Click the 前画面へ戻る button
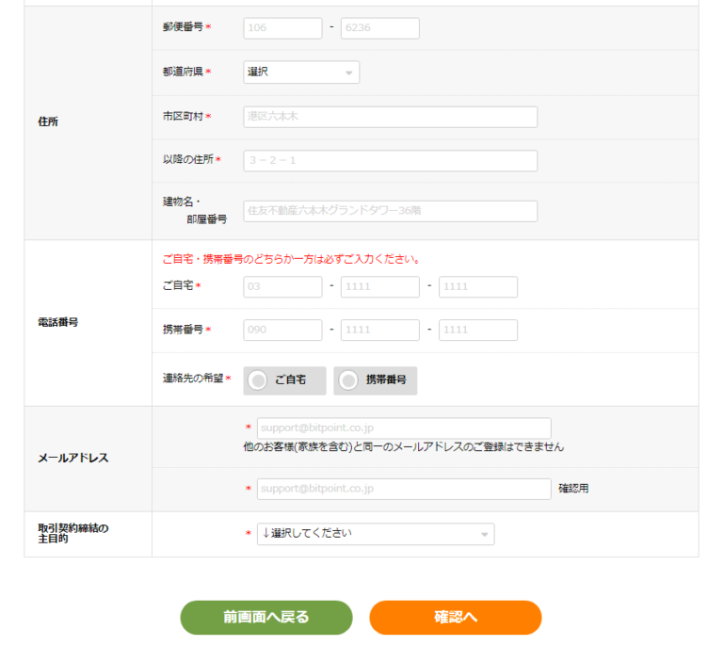 pos(266,618)
